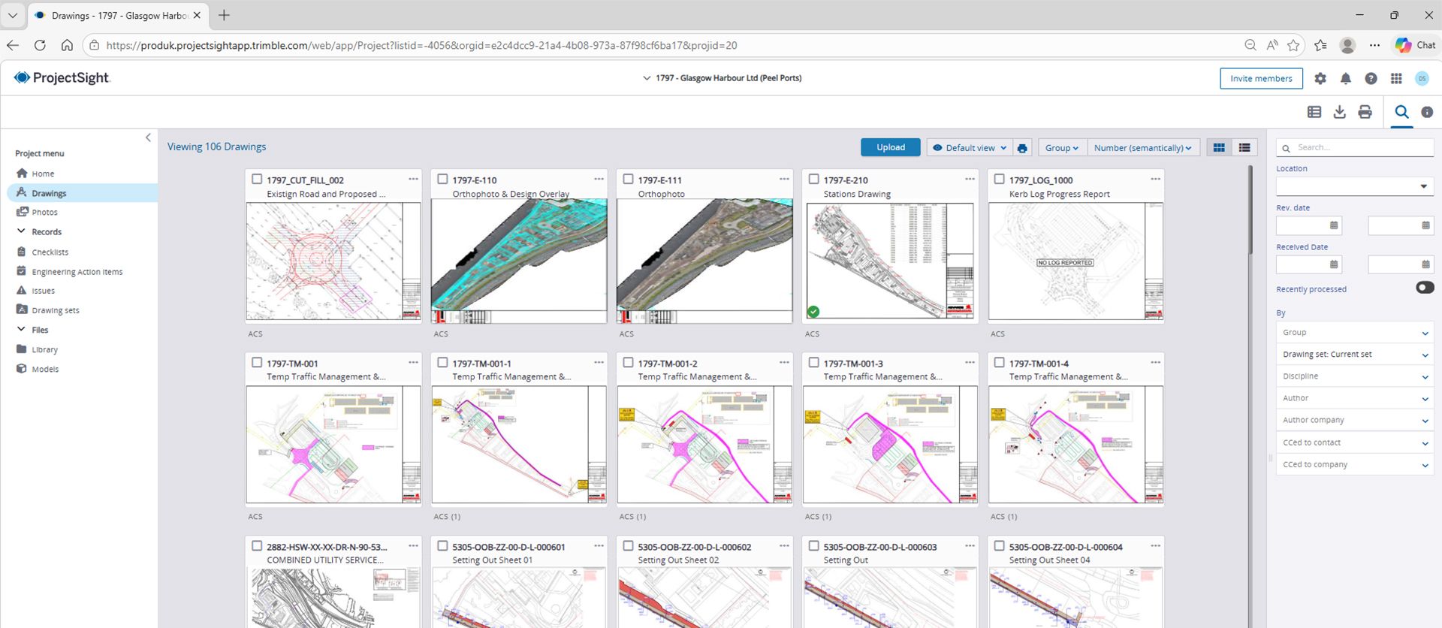Select the checkbox for 1797-TM-001-3
The height and width of the screenshot is (628, 1442).
pos(813,363)
